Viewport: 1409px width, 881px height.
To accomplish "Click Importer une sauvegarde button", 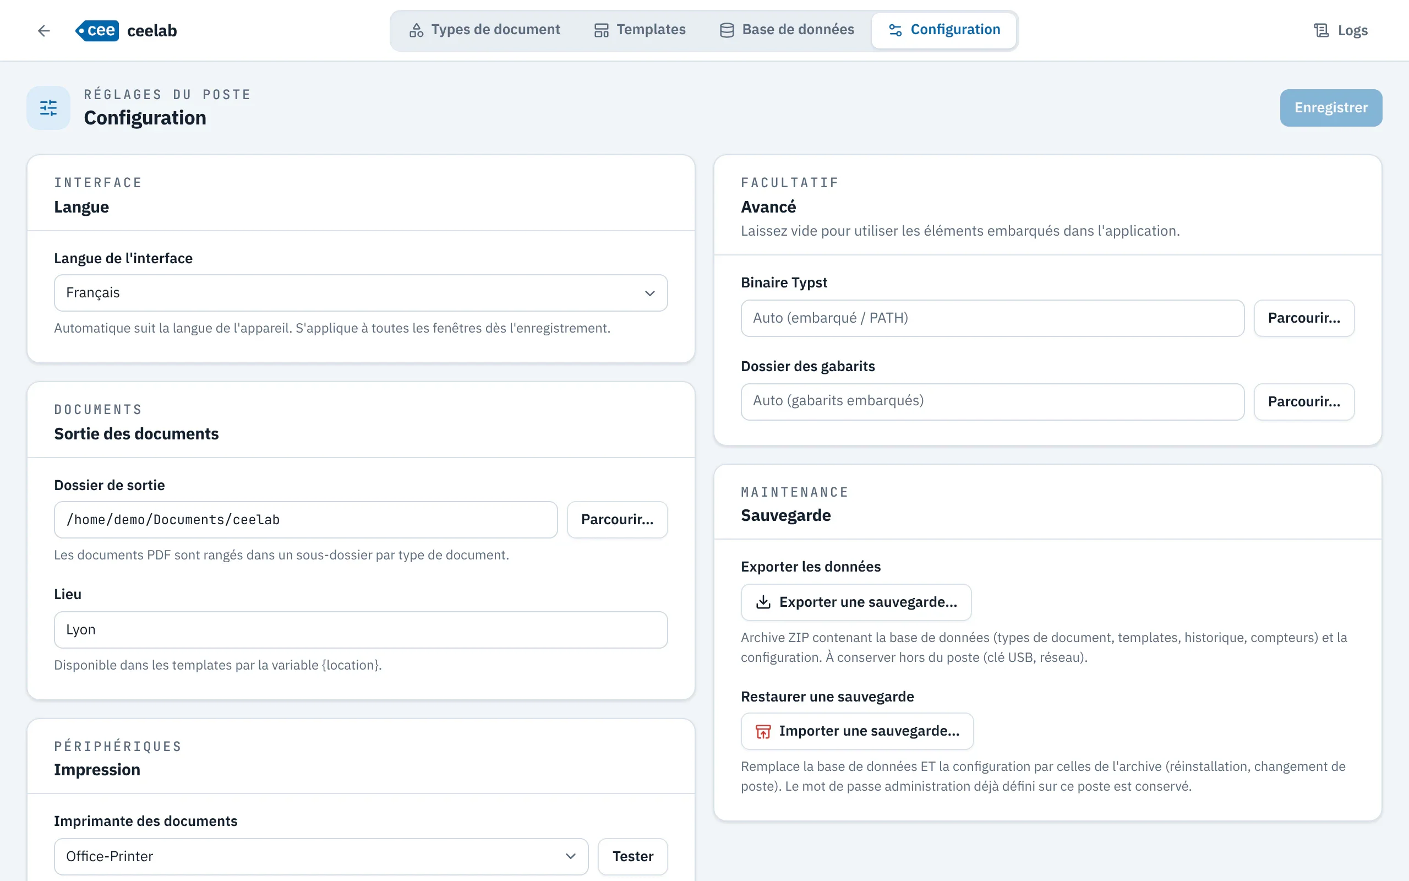I will 857,731.
